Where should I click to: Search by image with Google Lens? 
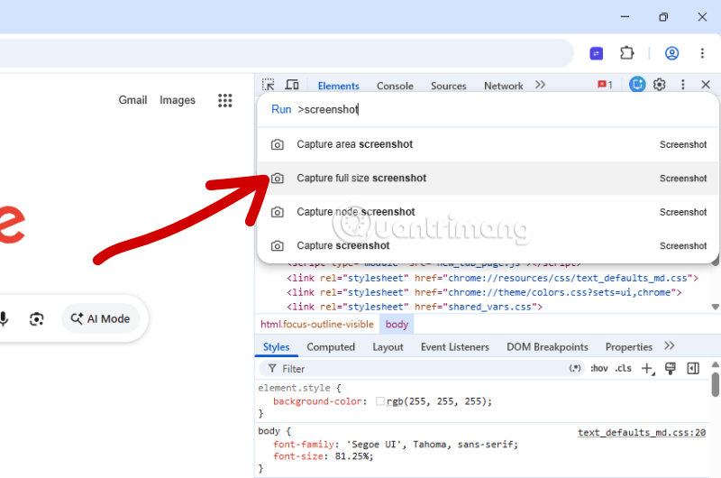pyautogui.click(x=37, y=319)
